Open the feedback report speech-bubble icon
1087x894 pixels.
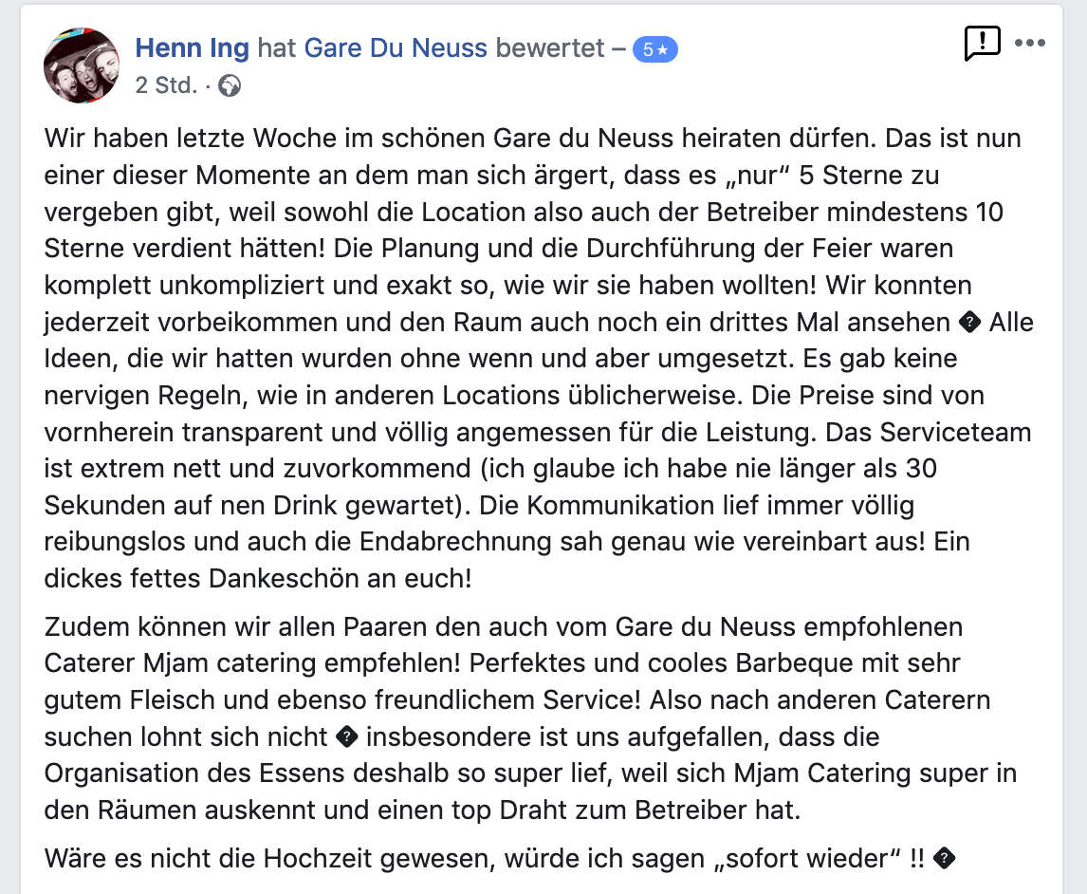click(983, 43)
